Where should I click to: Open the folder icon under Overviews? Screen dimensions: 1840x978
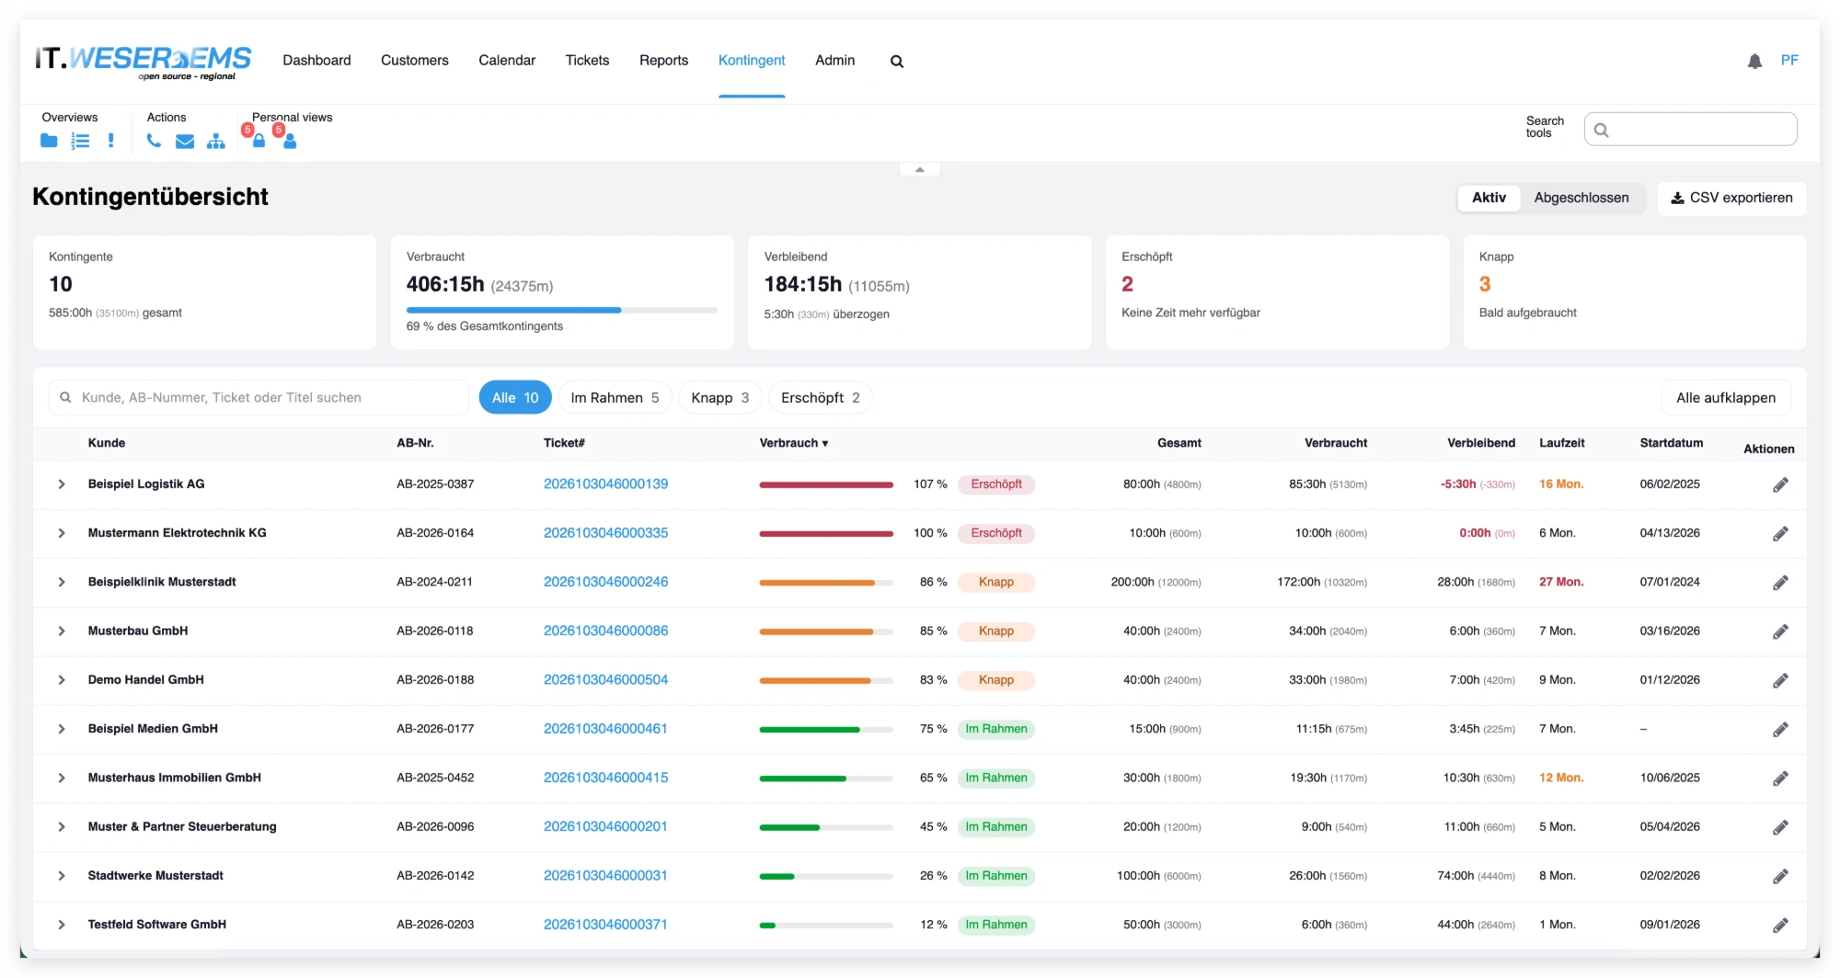[49, 141]
